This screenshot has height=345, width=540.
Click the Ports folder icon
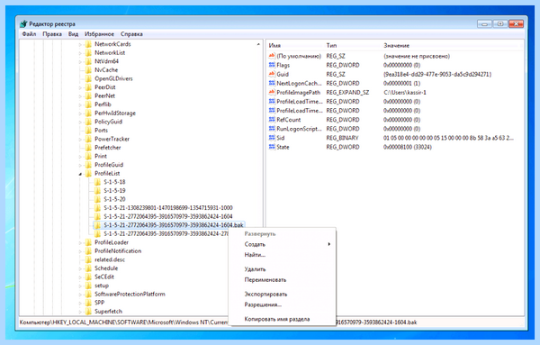[x=88, y=131]
